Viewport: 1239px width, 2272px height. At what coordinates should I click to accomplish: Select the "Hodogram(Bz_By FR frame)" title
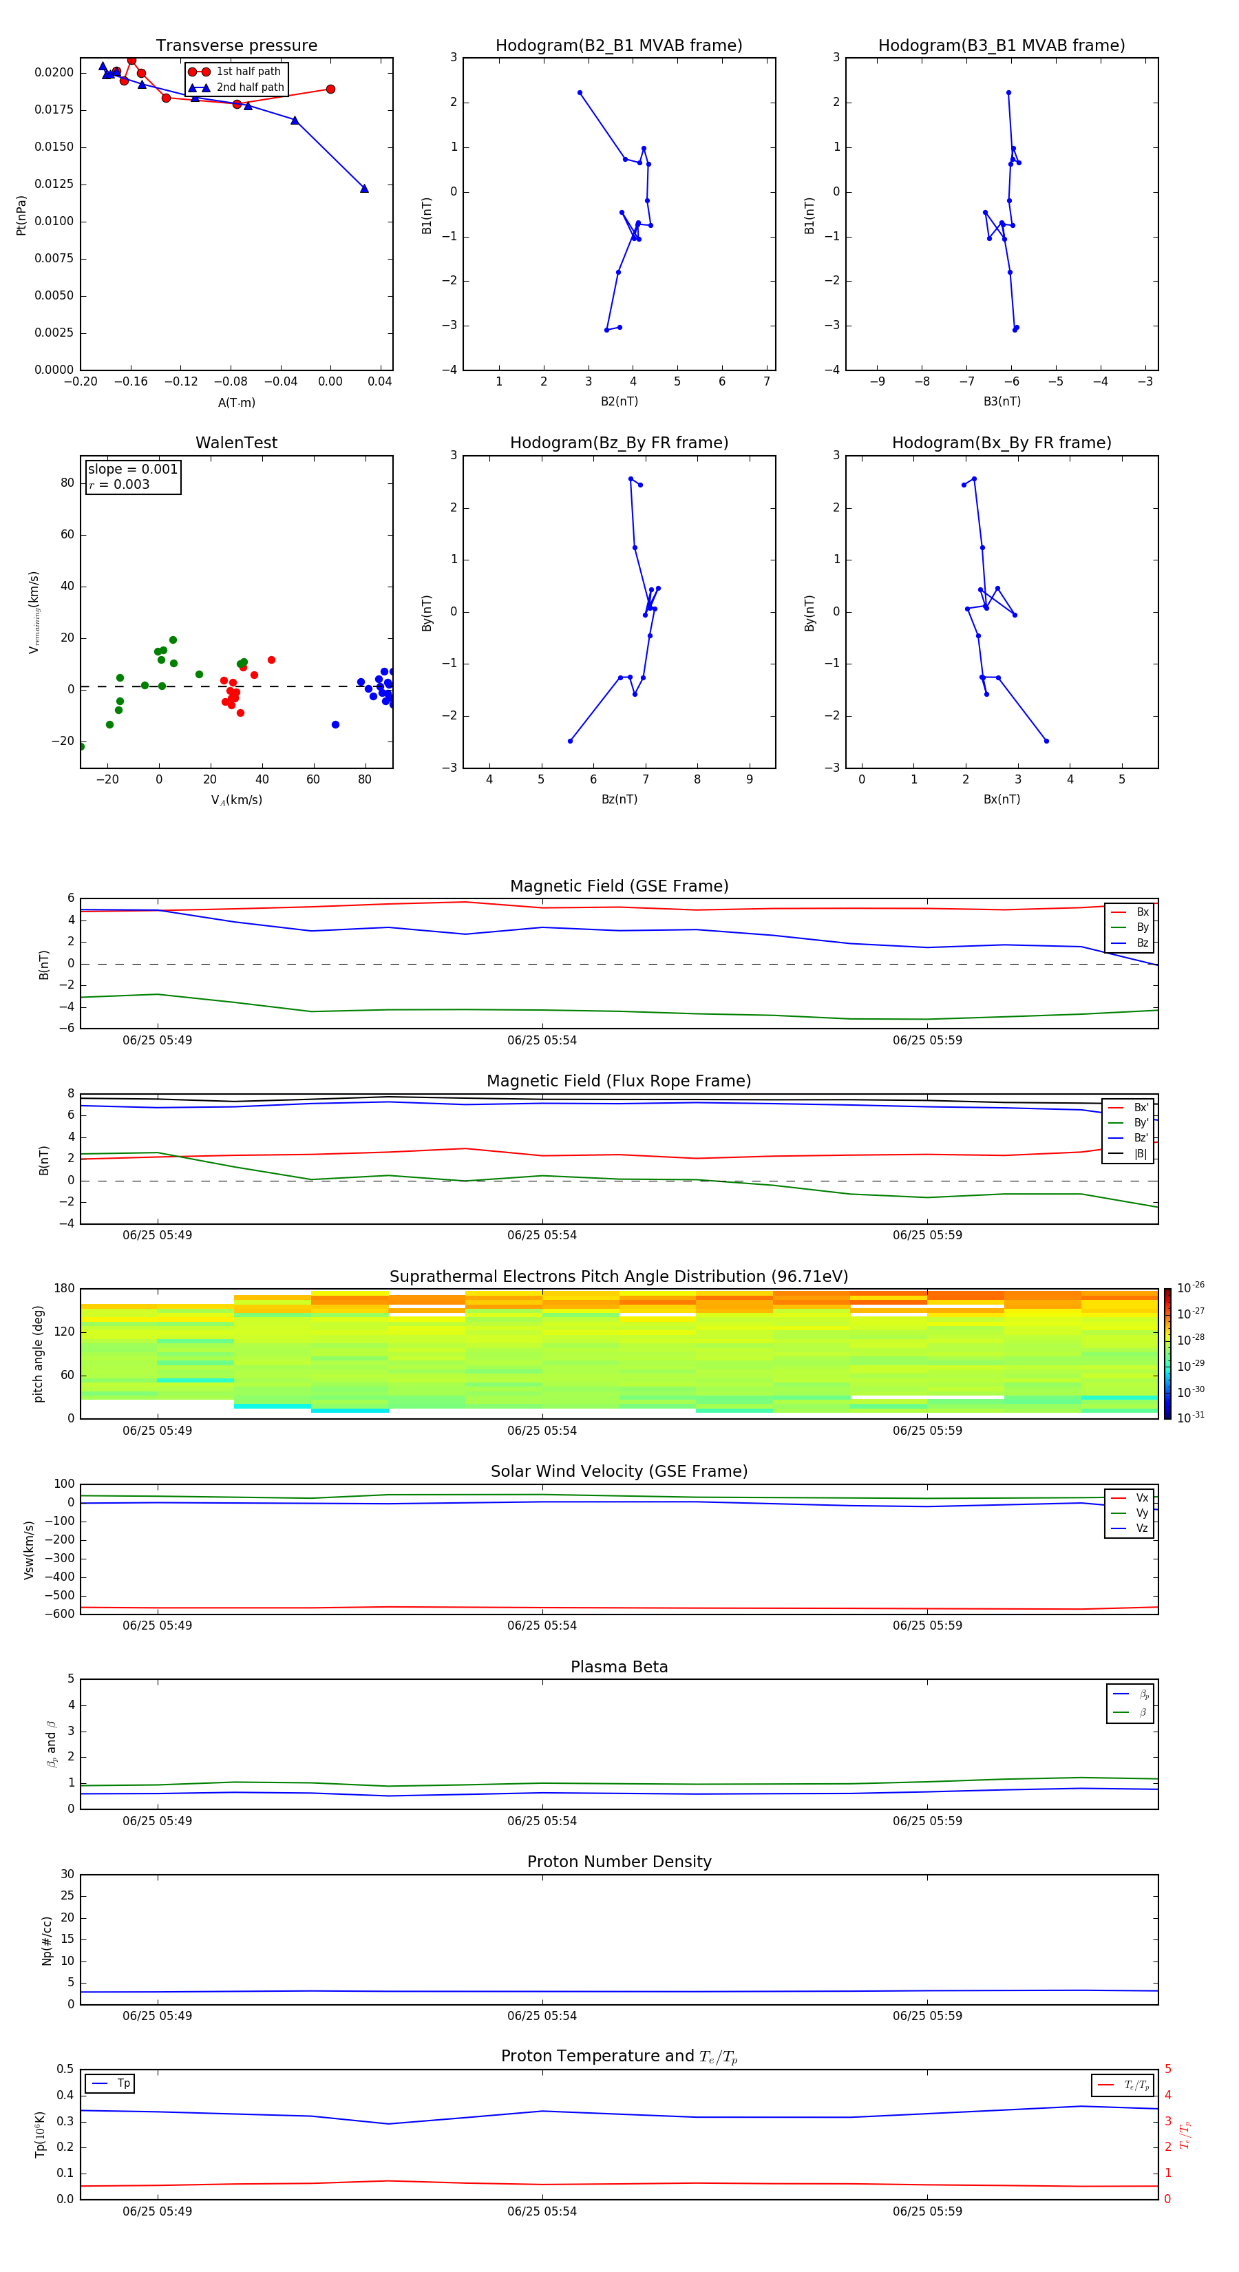click(619, 443)
